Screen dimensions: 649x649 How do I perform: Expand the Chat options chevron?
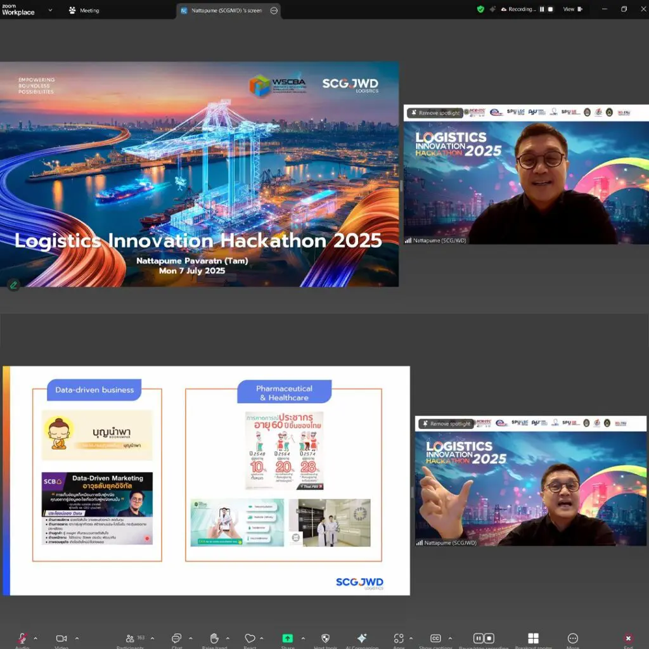pos(190,638)
